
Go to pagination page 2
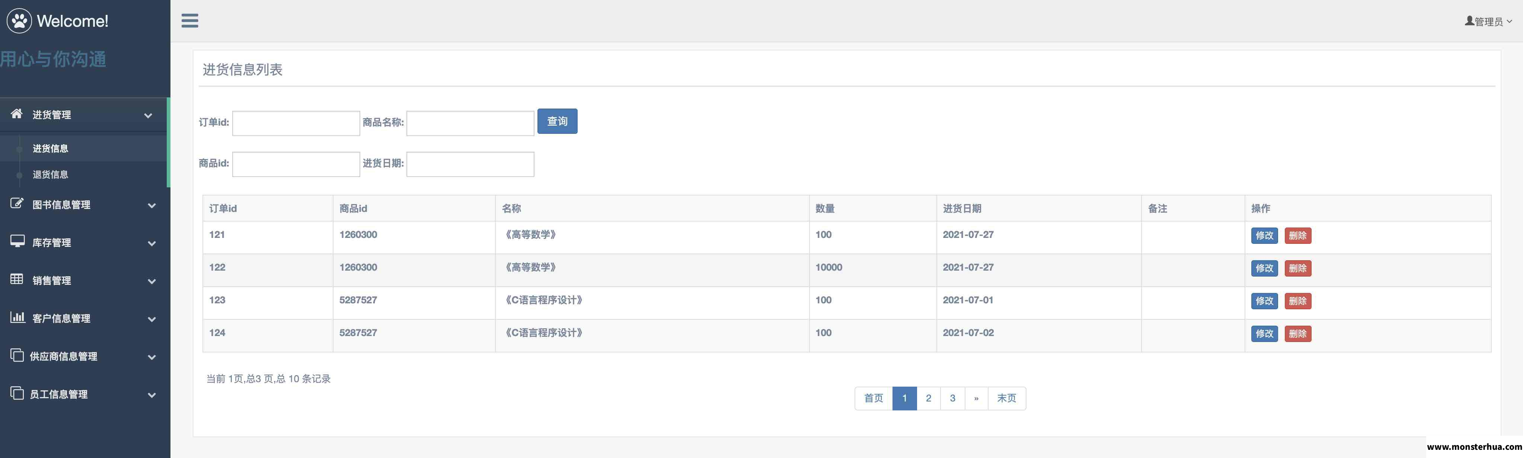tap(928, 399)
